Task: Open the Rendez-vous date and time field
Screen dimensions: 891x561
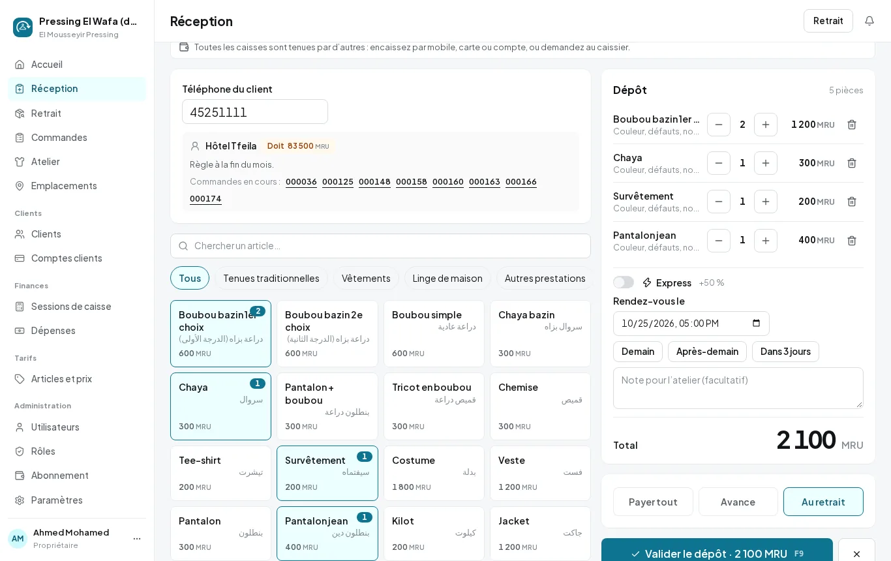Action: tap(691, 324)
